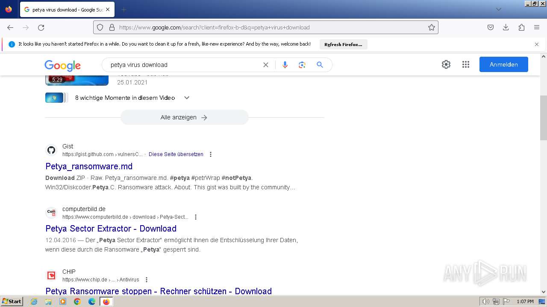Open the Google apps grid
This screenshot has width=547, height=307.
click(466, 64)
